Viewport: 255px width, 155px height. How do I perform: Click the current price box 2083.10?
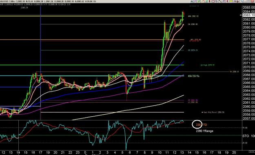248,15
